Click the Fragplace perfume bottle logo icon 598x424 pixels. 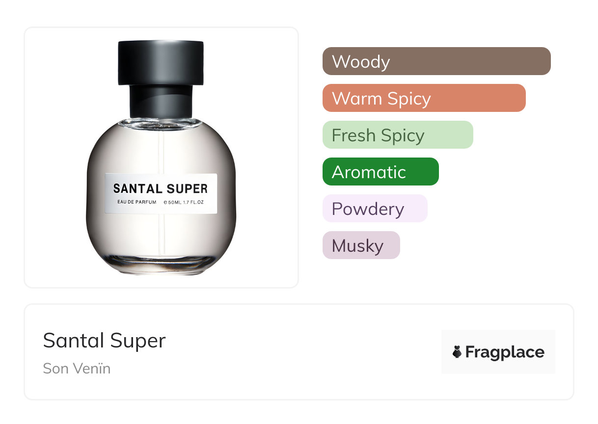tap(457, 352)
